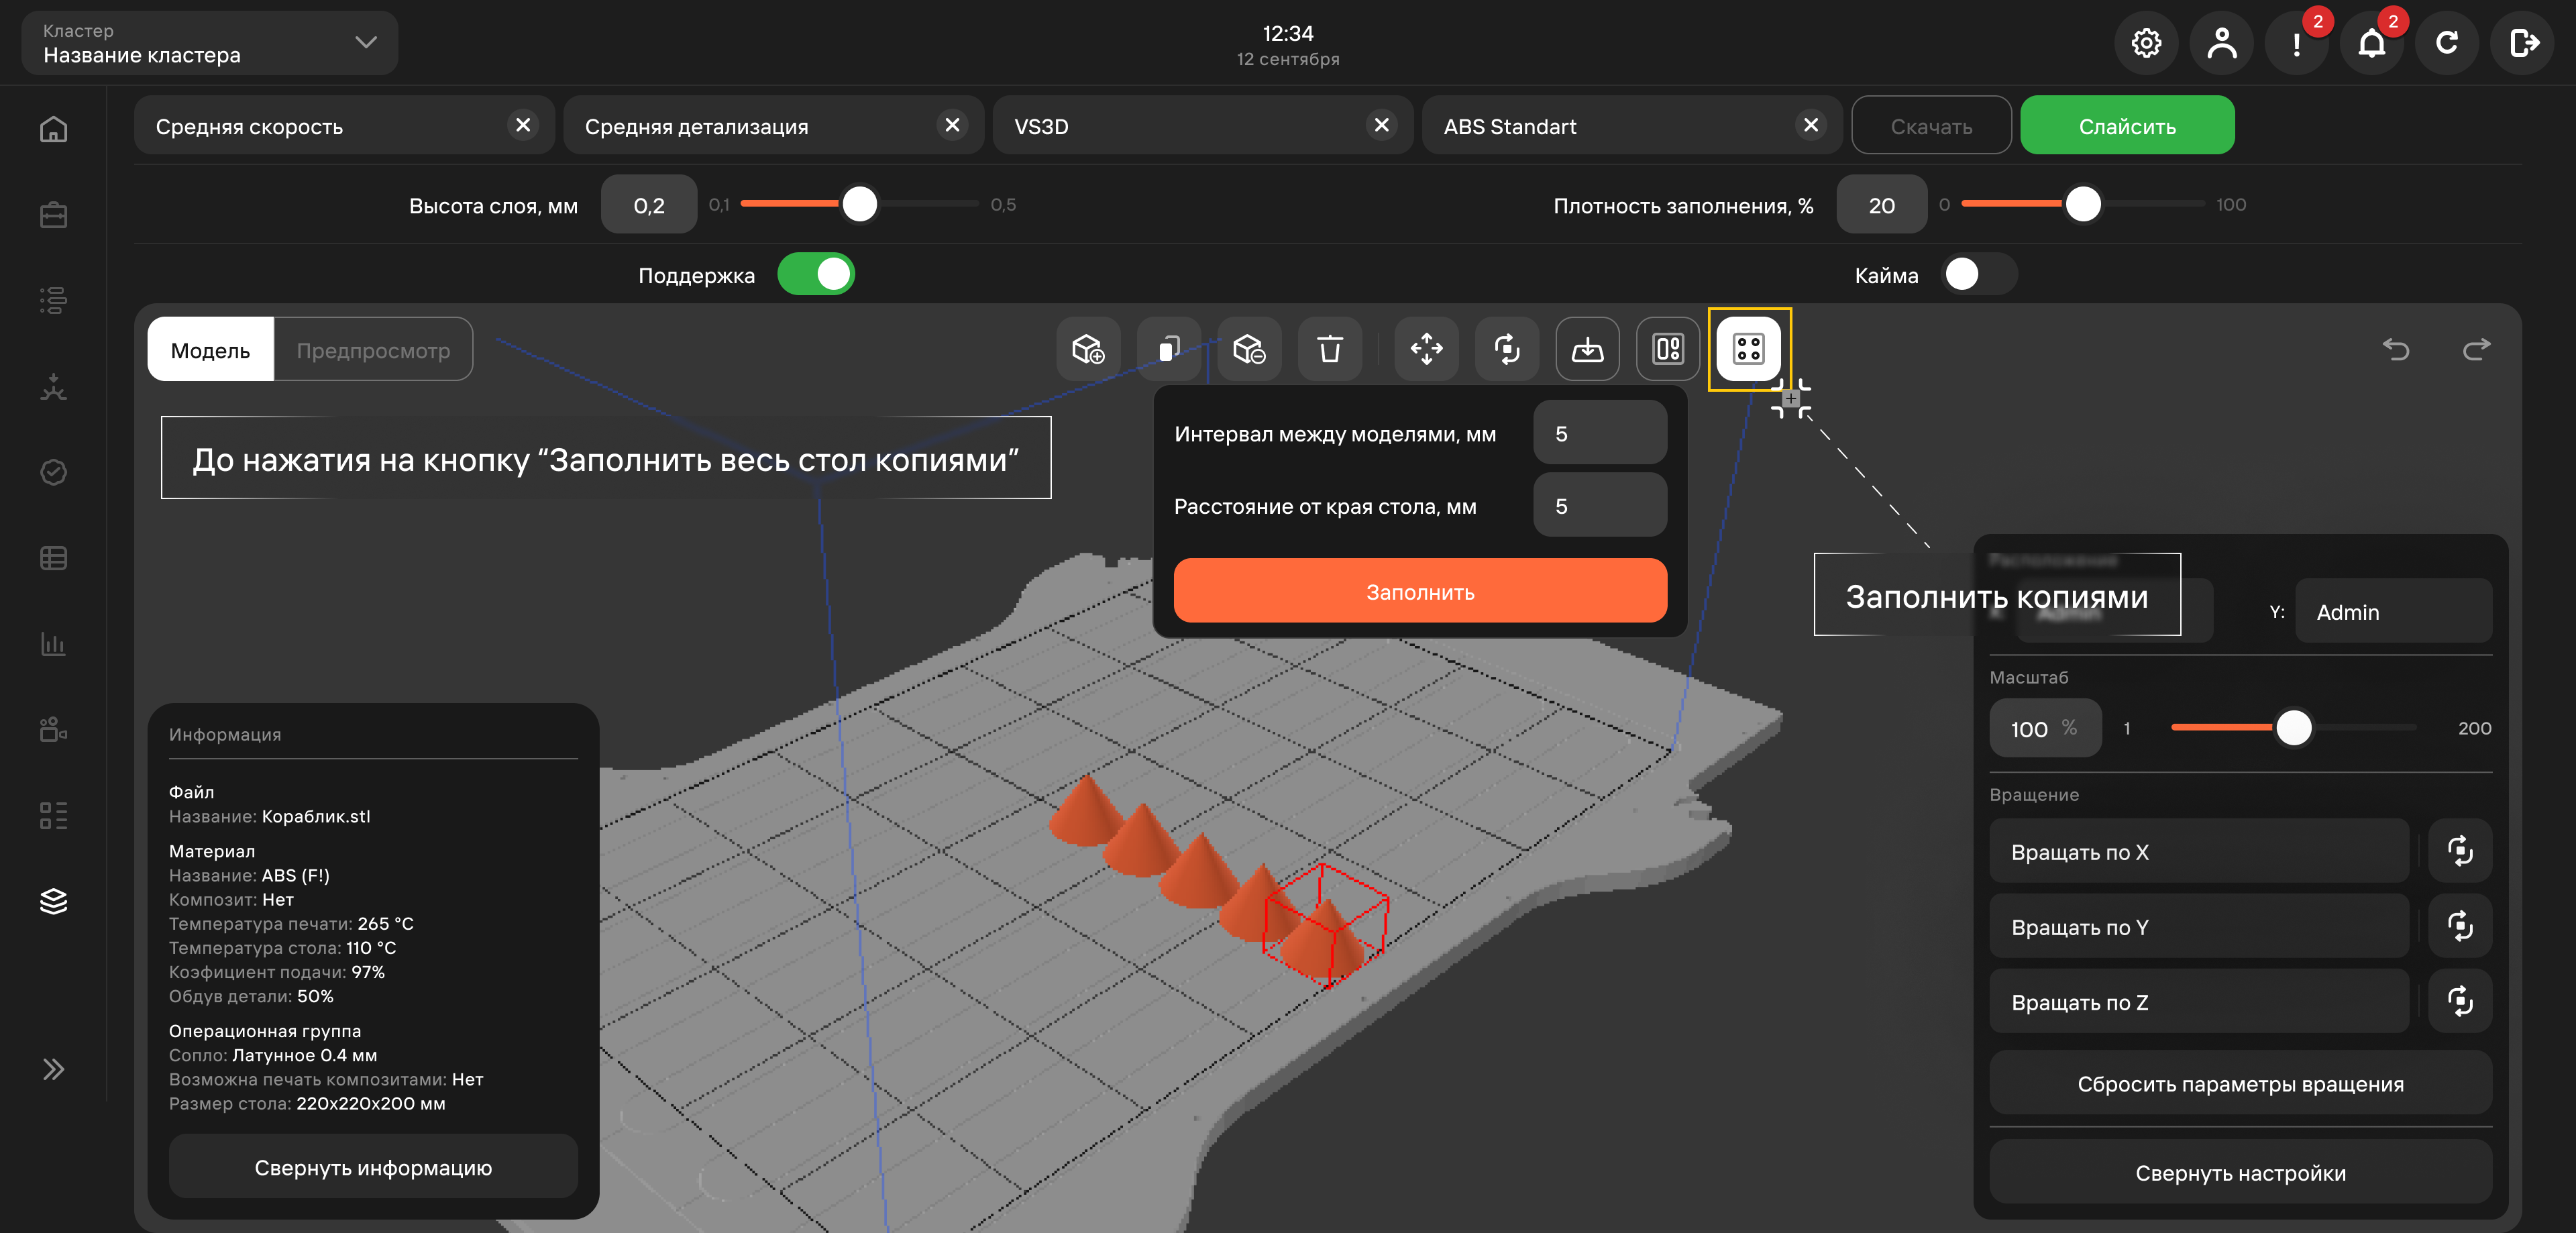
Task: Click Свернуть информацию button
Action: (373, 1166)
